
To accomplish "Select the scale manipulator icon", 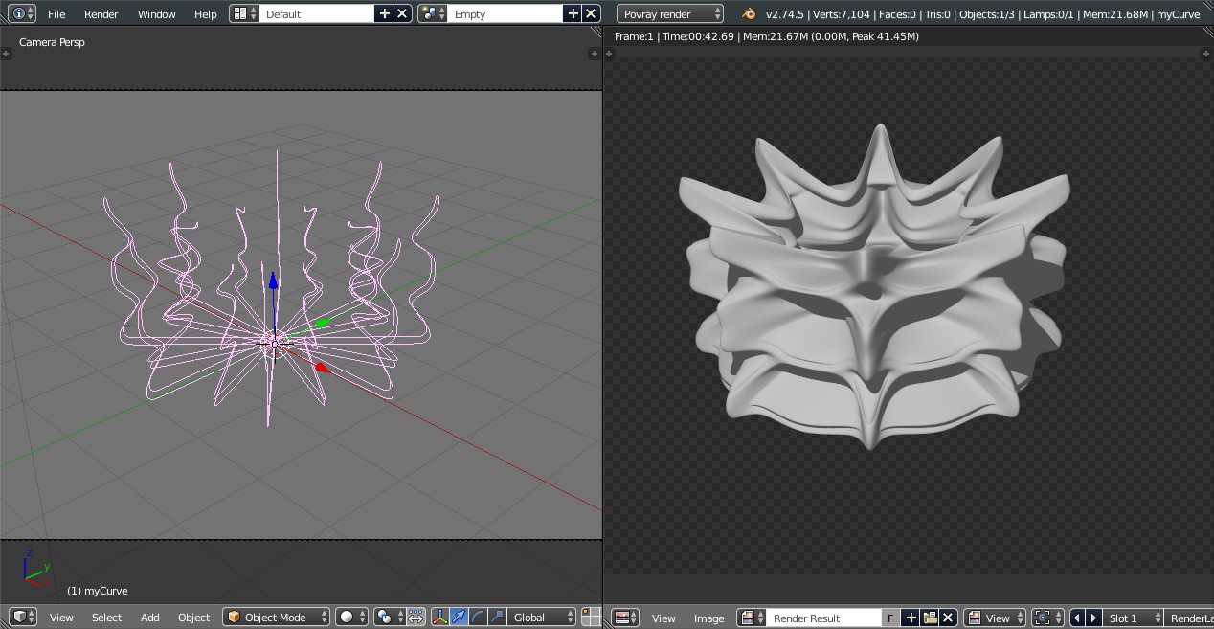I will click(497, 618).
